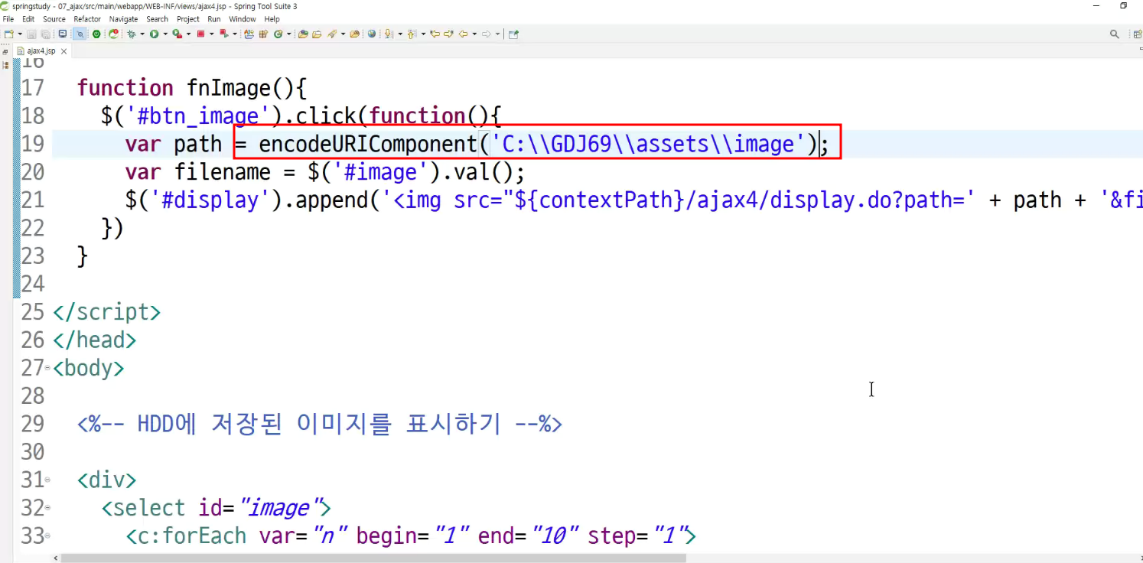Collapse the div fold on line 31
This screenshot has width=1143, height=563.
pyautogui.click(x=47, y=480)
